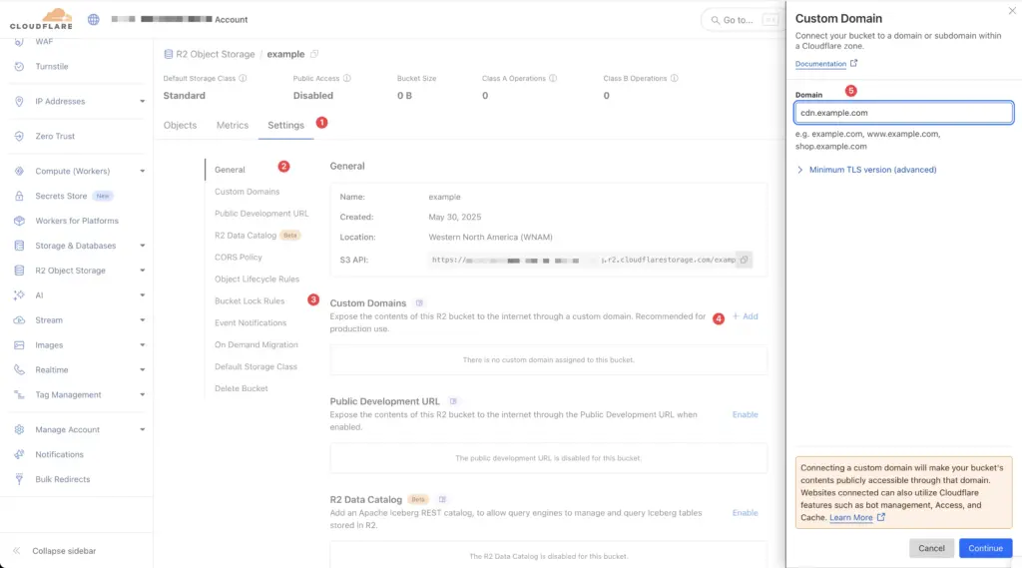Open the Go to search box

point(743,20)
